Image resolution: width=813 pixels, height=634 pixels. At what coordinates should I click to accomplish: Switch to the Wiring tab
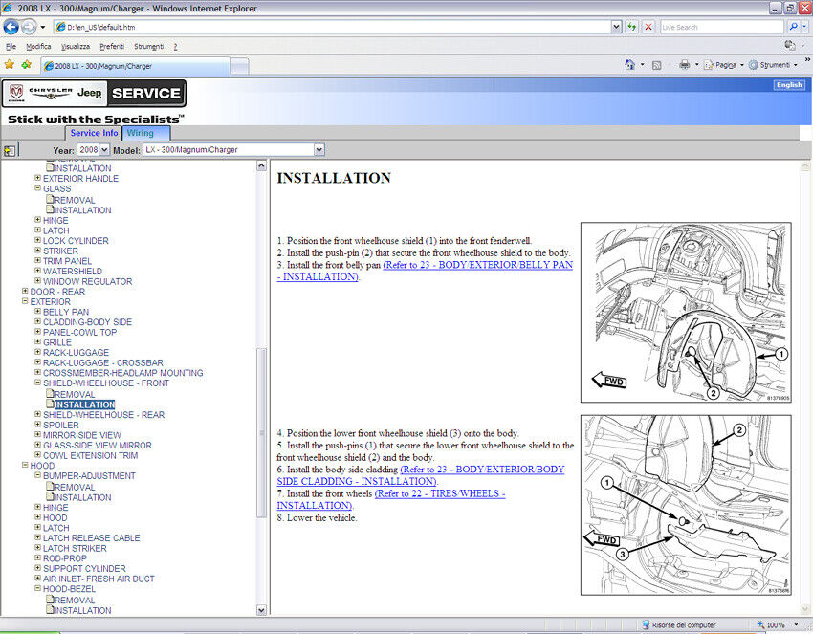click(x=141, y=133)
